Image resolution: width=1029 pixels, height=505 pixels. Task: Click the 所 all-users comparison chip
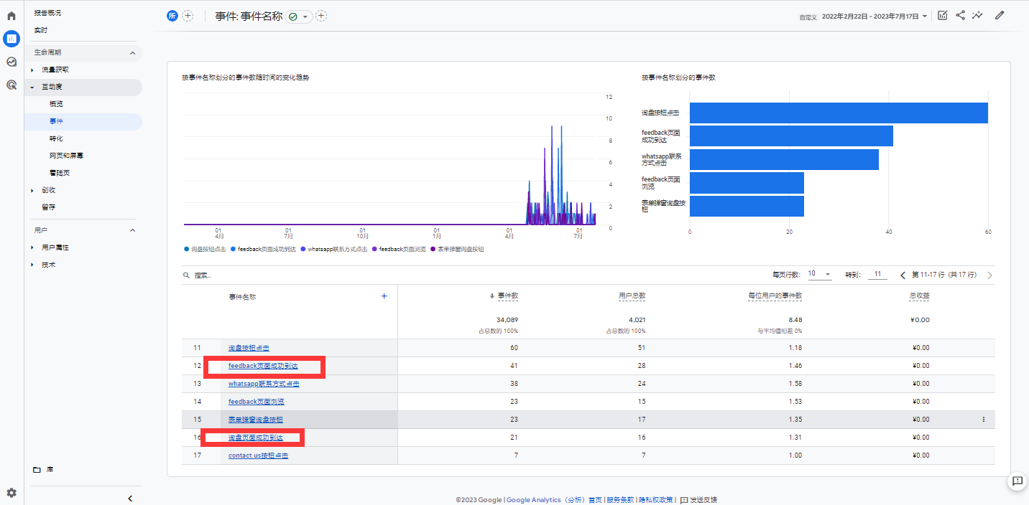172,16
